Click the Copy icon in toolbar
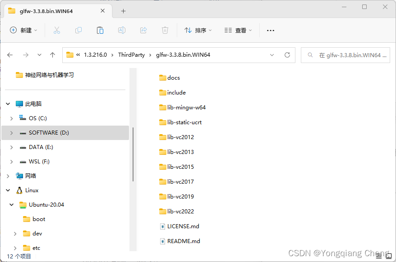The height and width of the screenshot is (262, 396). (78, 30)
